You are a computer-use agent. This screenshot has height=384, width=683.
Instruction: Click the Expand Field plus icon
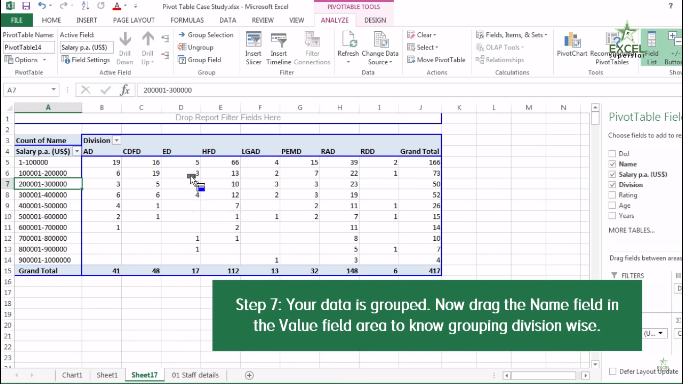(x=165, y=38)
